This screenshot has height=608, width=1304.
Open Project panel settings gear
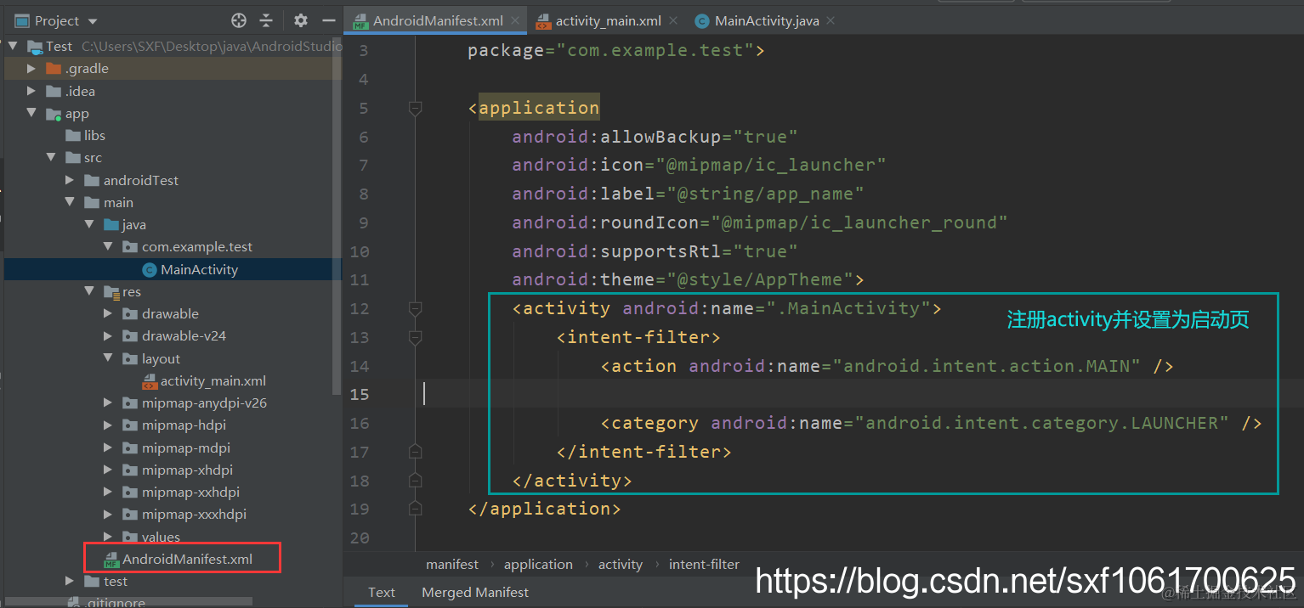301,20
